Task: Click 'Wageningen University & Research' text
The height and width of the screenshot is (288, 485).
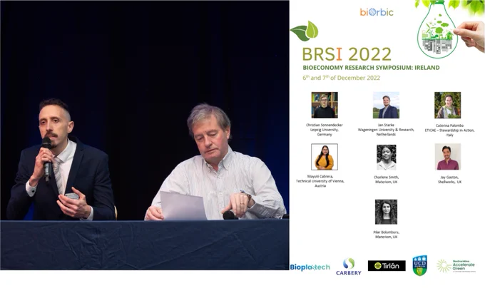Action: coord(386,130)
